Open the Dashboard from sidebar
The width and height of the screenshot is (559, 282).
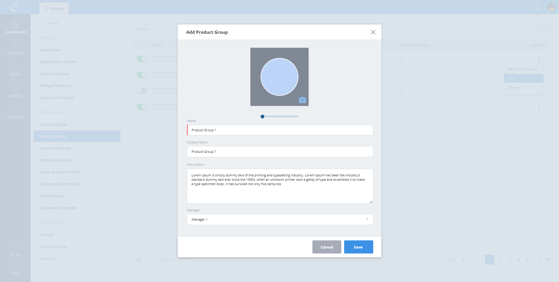15,27
